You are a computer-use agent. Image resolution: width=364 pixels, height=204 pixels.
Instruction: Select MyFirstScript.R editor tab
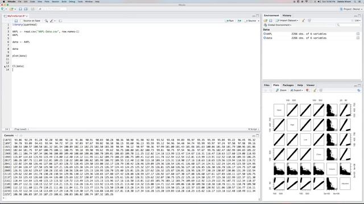(15, 16)
